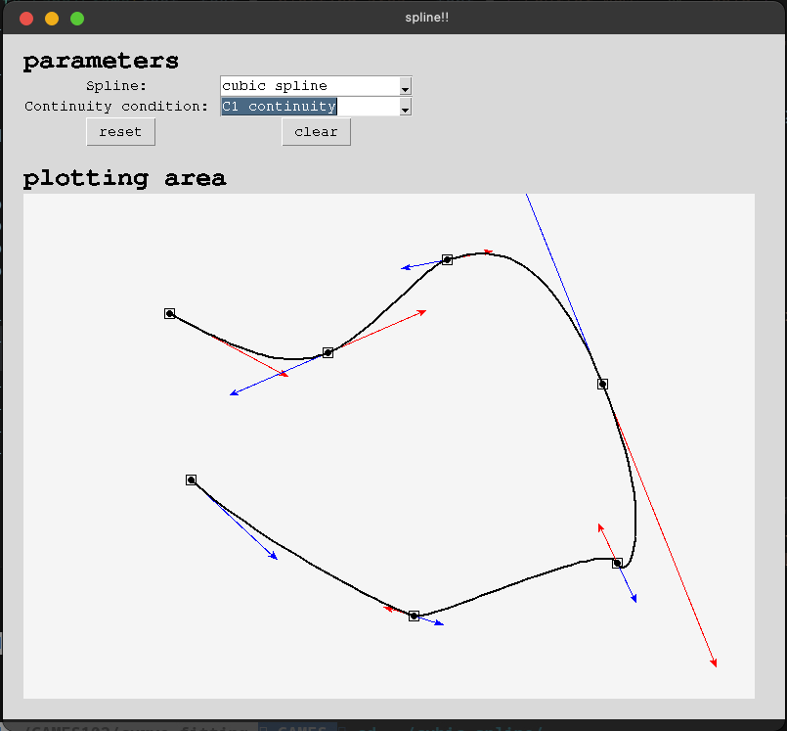Pick the topmost control point near the curve's peak
787x731 pixels.
click(x=448, y=259)
